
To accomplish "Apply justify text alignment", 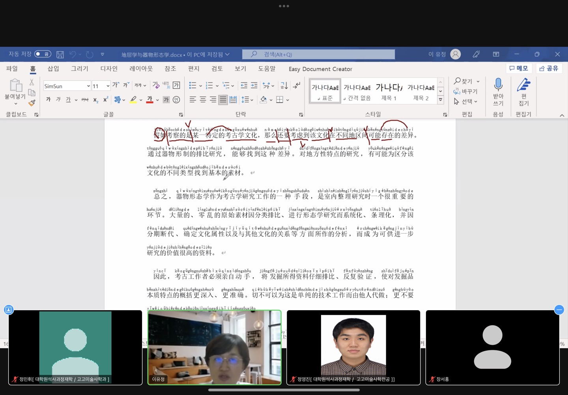I will [x=223, y=100].
